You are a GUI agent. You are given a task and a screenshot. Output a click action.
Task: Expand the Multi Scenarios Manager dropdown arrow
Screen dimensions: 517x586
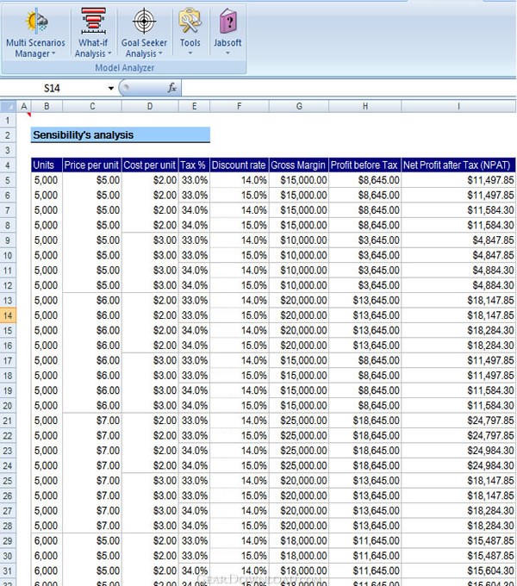click(53, 53)
